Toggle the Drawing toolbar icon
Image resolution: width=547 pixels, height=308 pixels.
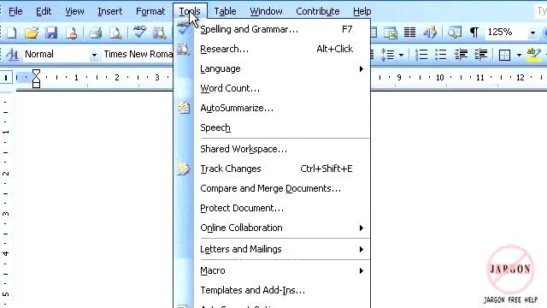[429, 33]
